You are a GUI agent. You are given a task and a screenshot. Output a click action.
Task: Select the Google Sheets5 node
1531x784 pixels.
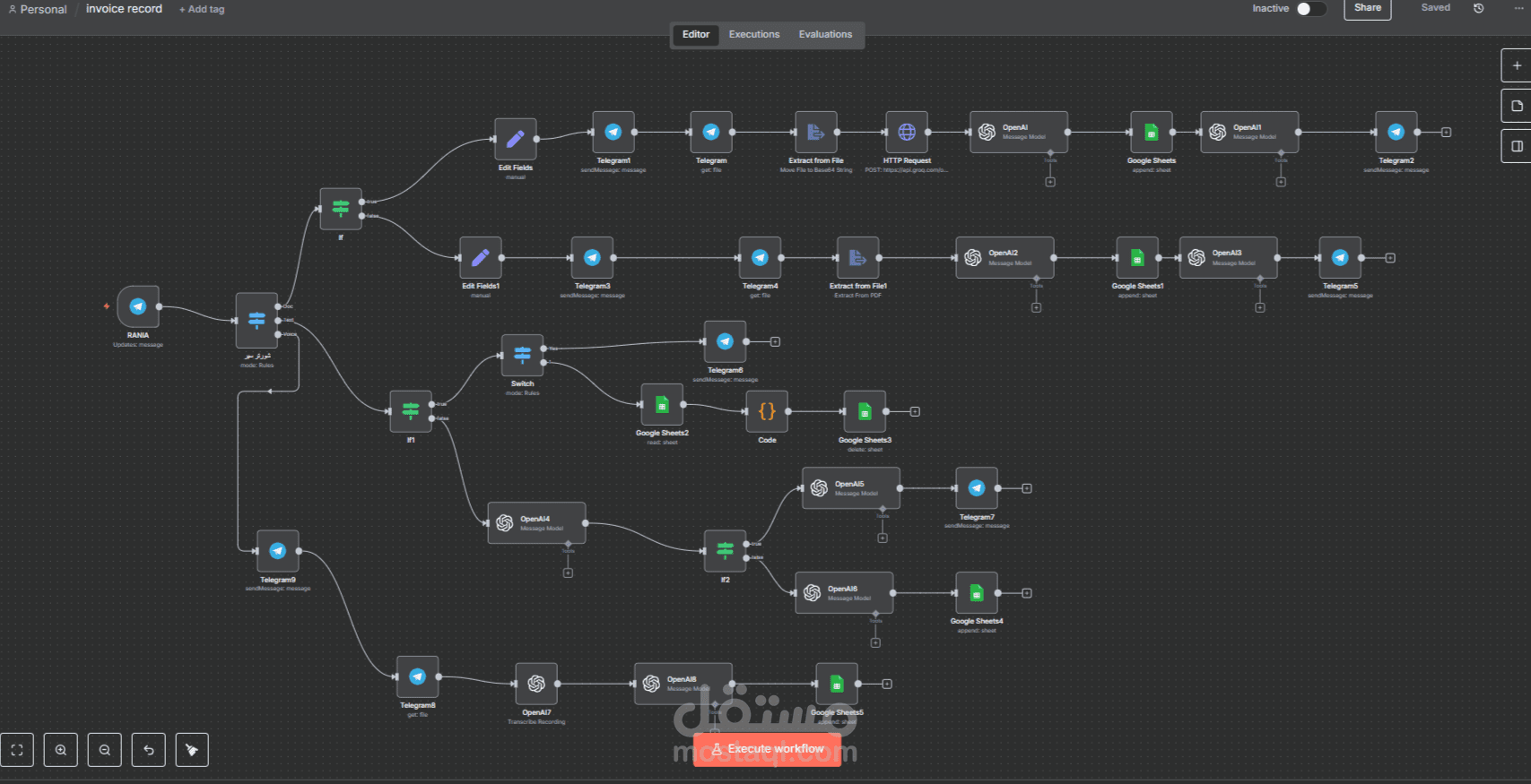coord(837,684)
